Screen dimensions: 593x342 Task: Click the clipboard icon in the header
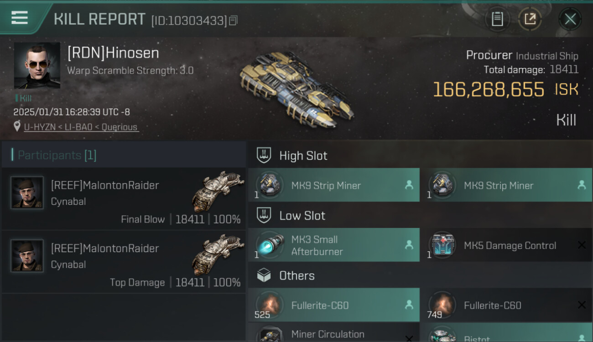pyautogui.click(x=497, y=19)
